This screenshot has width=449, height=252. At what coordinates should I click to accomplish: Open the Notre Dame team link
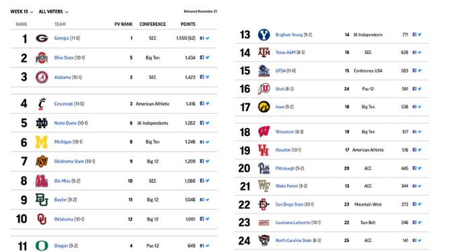[66, 123]
